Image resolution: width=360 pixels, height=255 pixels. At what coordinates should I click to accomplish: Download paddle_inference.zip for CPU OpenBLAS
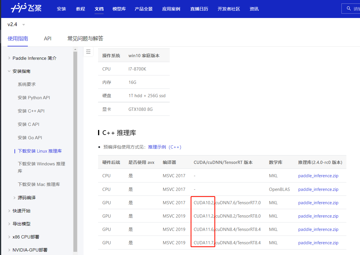pos(318,189)
